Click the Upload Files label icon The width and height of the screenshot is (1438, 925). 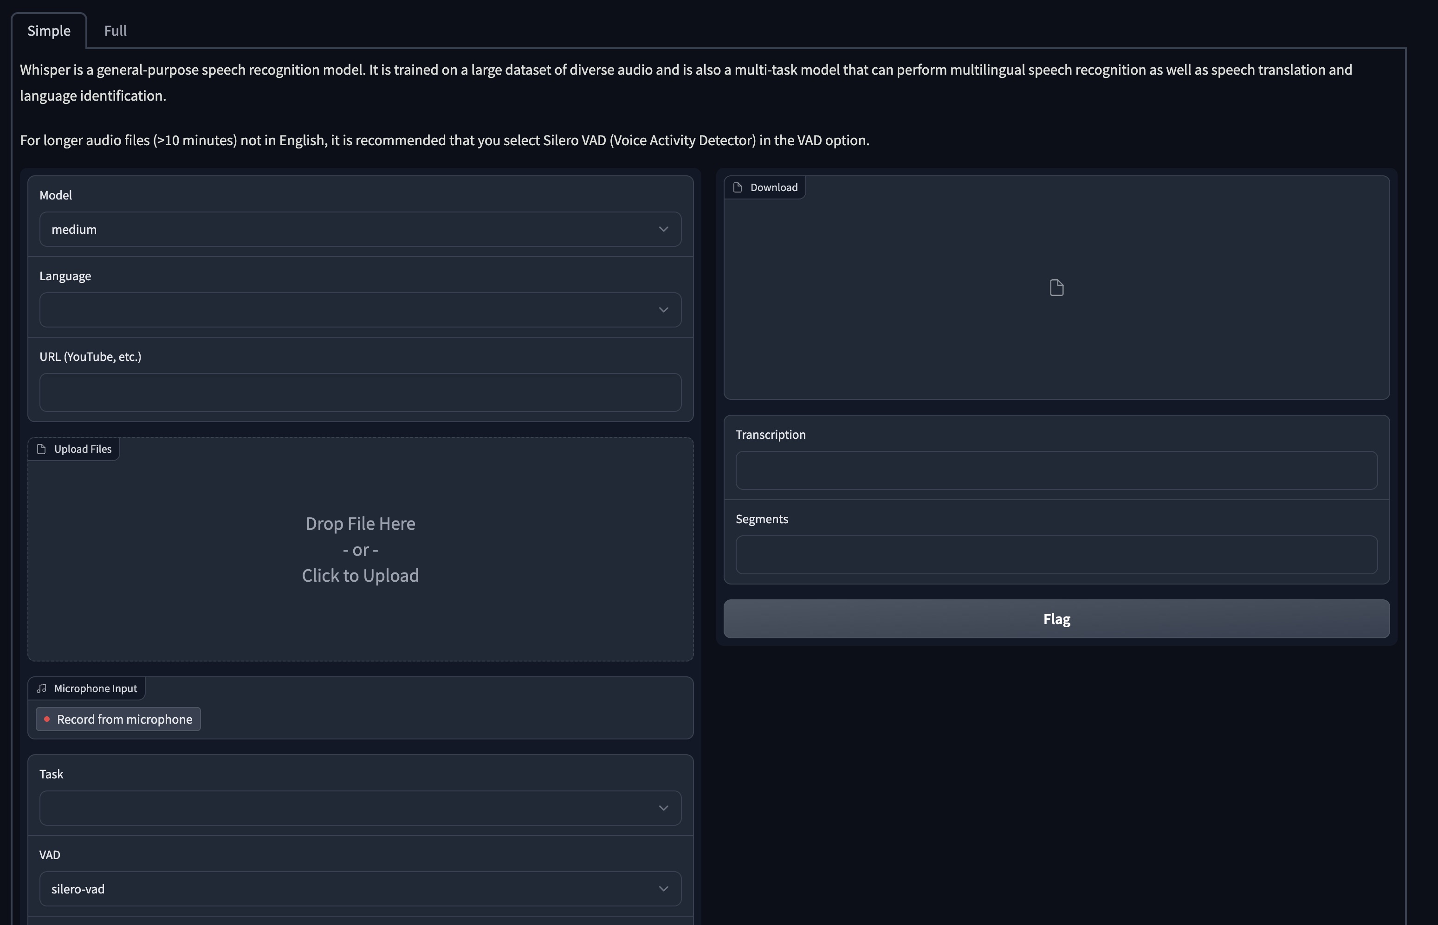tap(41, 450)
